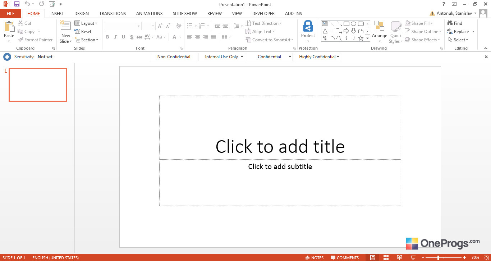Switch to Slide Sorter view icon
Viewport: 491px width, 261px height.
click(x=386, y=257)
